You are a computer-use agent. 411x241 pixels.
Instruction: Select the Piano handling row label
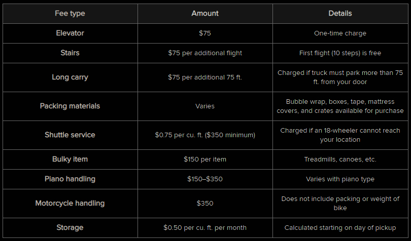point(70,179)
